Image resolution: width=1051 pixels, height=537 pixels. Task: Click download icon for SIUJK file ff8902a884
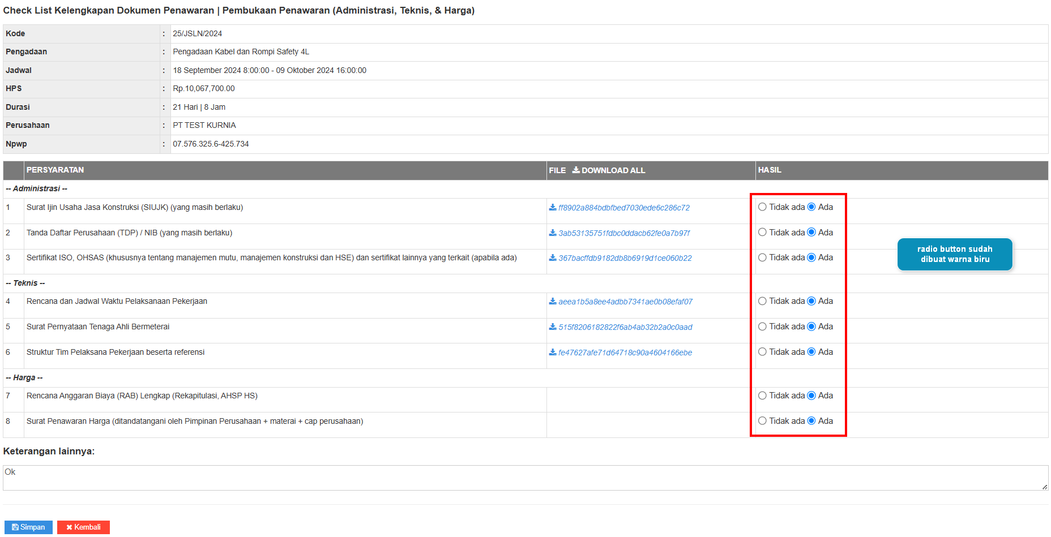pyautogui.click(x=552, y=208)
